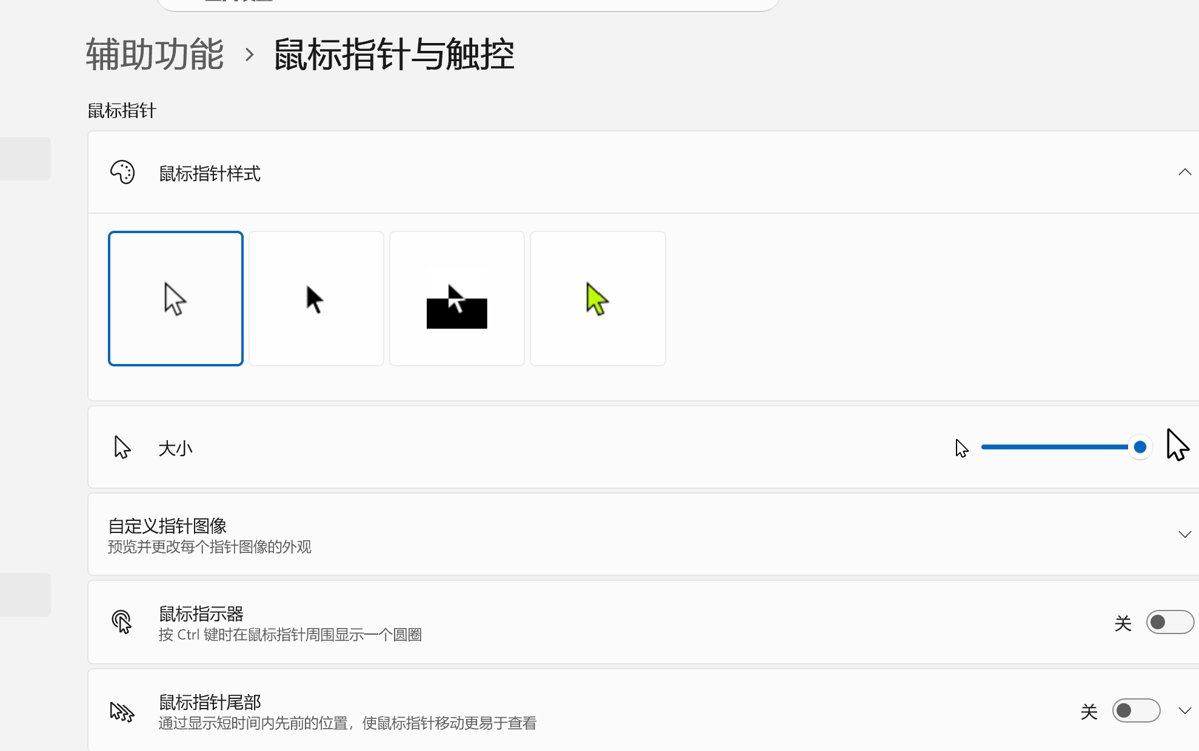Screen dimensions: 1199x751
Task: Click the Ctrl key circle description text
Action: tap(290, 635)
